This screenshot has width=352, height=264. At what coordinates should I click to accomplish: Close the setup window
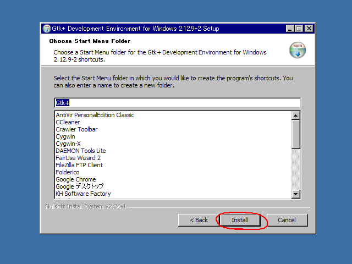tap(309, 29)
